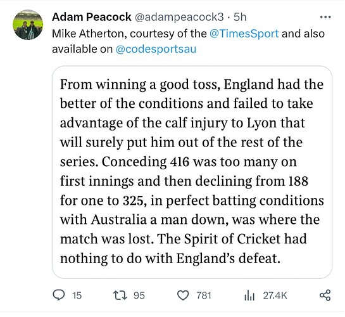Click the Adam Peacock display name
The width and height of the screenshot is (345, 317).
point(92,17)
